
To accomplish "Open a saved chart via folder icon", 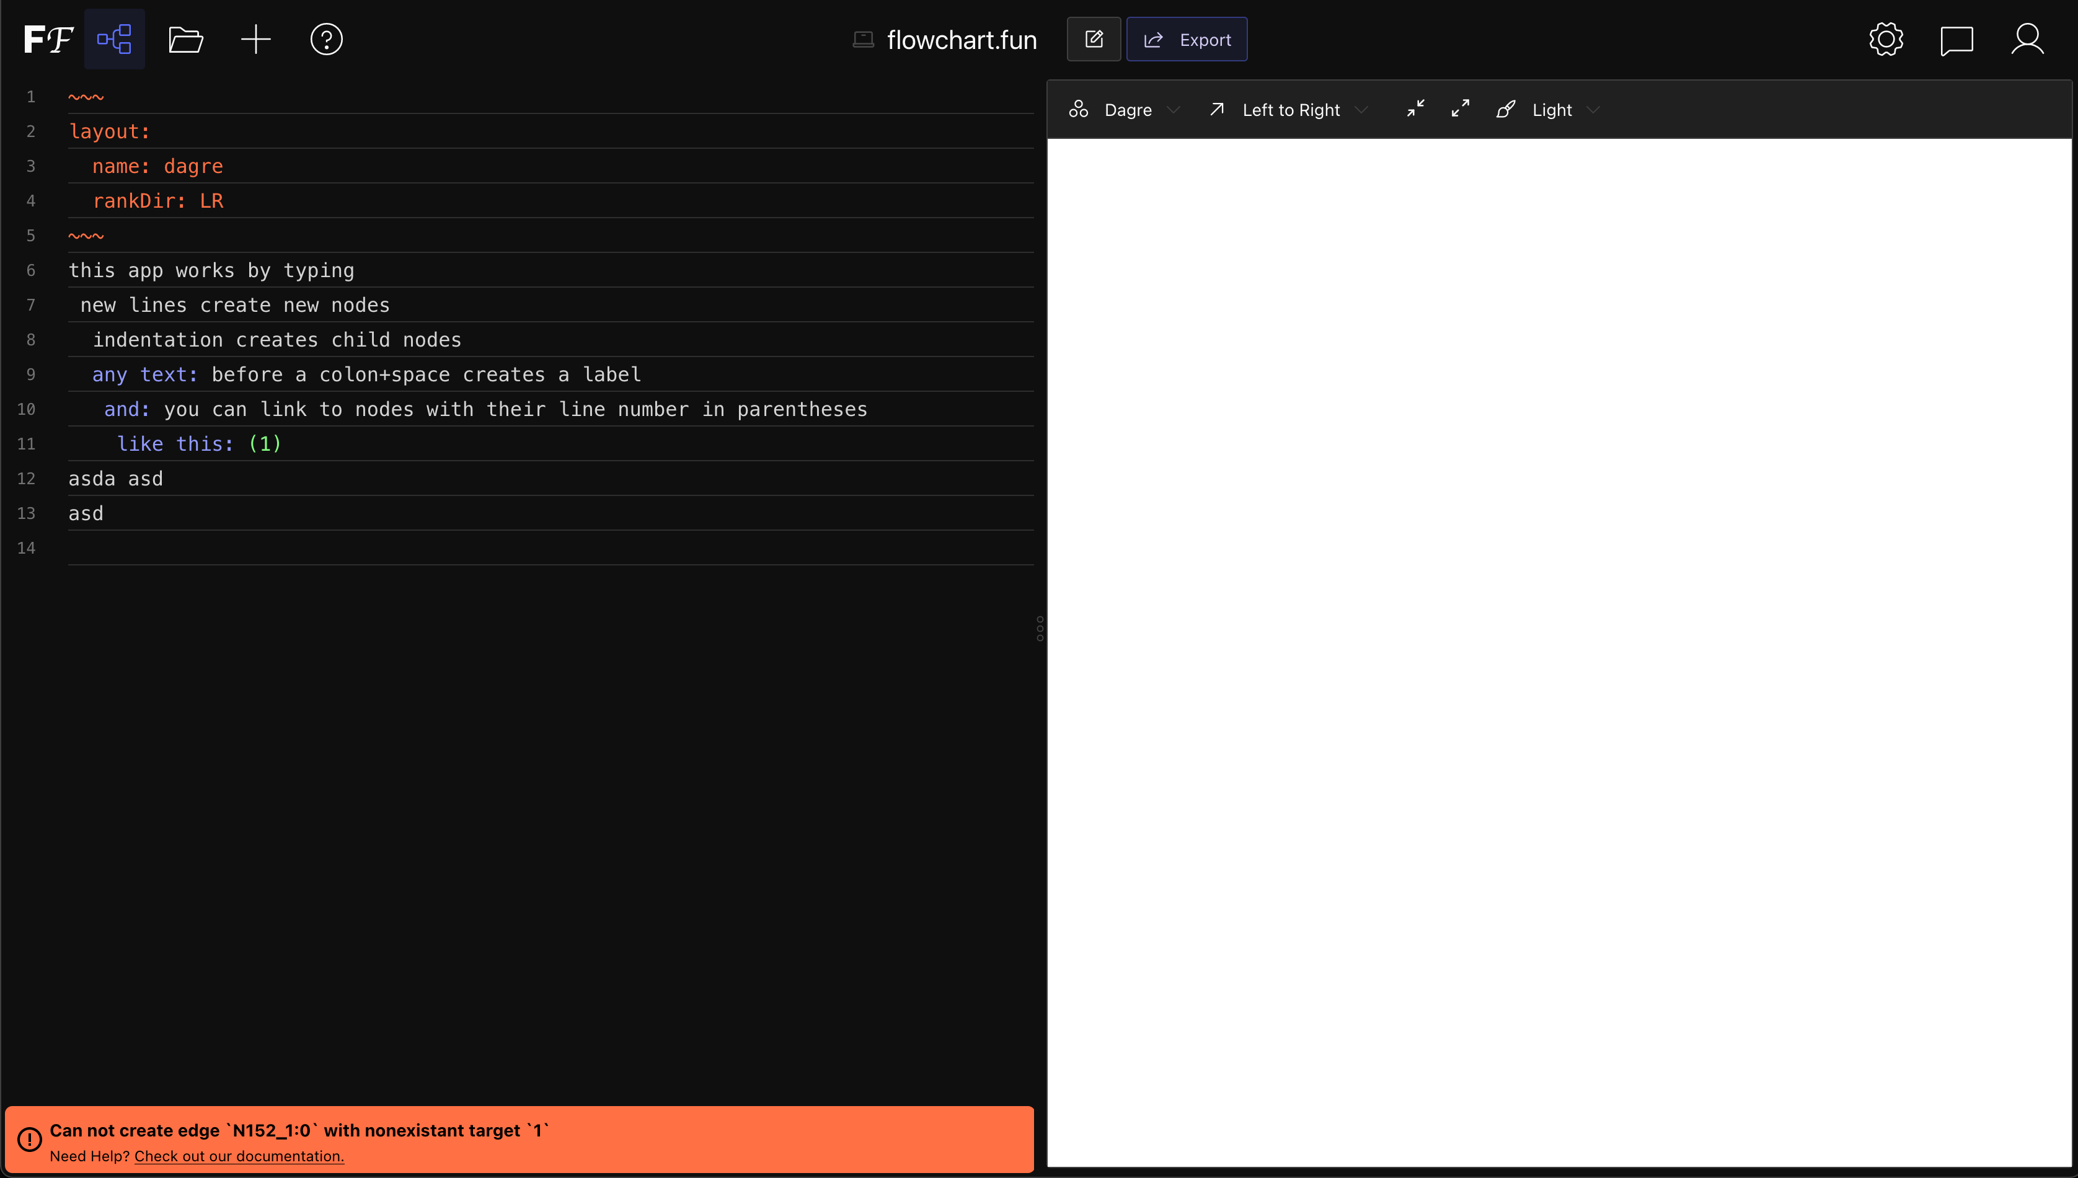I will pyautogui.click(x=185, y=39).
